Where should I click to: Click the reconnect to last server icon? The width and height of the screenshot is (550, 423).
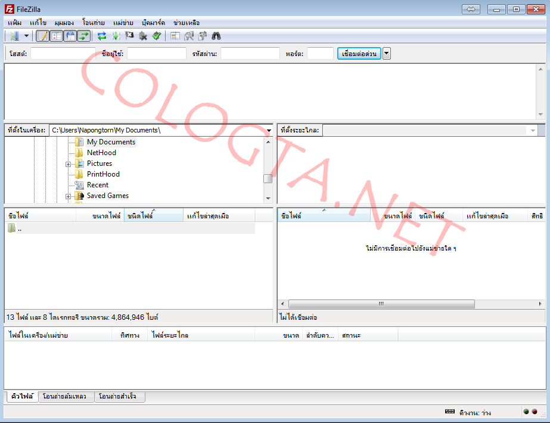(157, 36)
